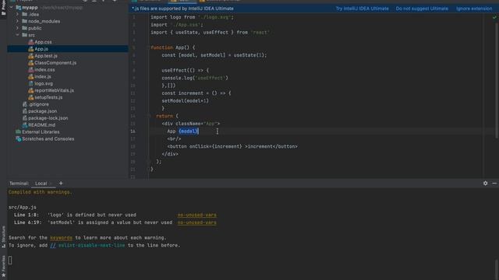Click the myapp project module icon
The height and width of the screenshot is (280, 499).
tap(18, 7)
